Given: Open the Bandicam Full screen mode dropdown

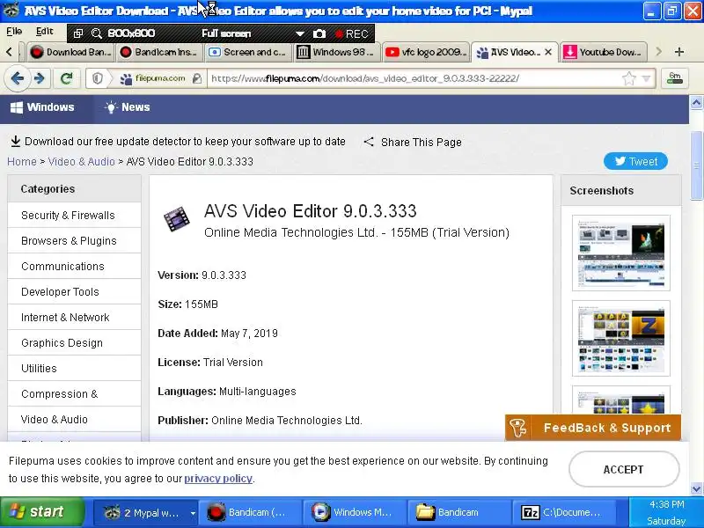Looking at the screenshot, I should pyautogui.click(x=299, y=33).
